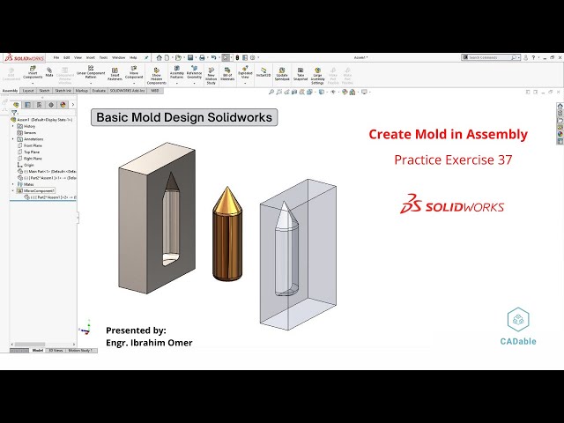564x423 pixels.
Task: Click the Help question mark
Action: point(533,57)
